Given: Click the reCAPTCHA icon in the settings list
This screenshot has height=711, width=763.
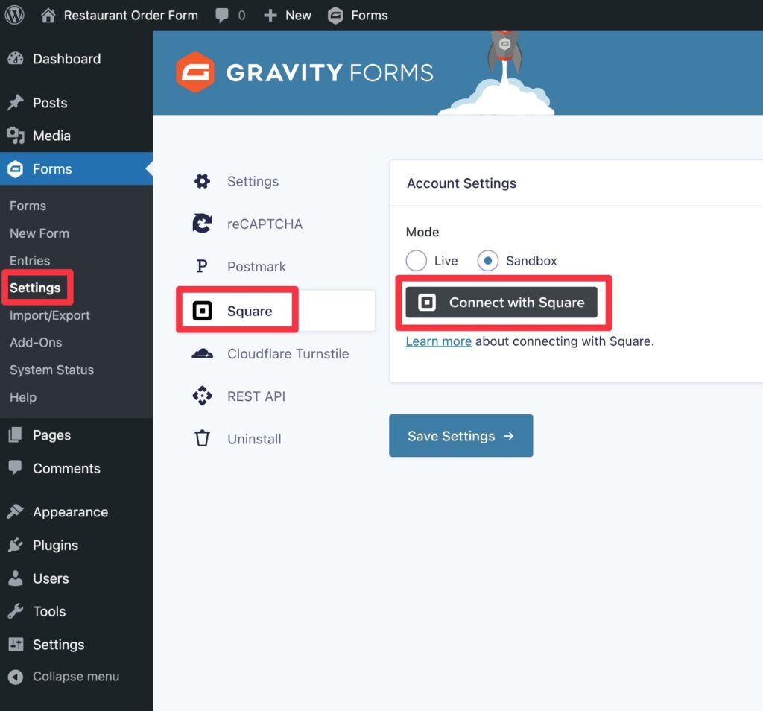Looking at the screenshot, I should click(x=201, y=224).
